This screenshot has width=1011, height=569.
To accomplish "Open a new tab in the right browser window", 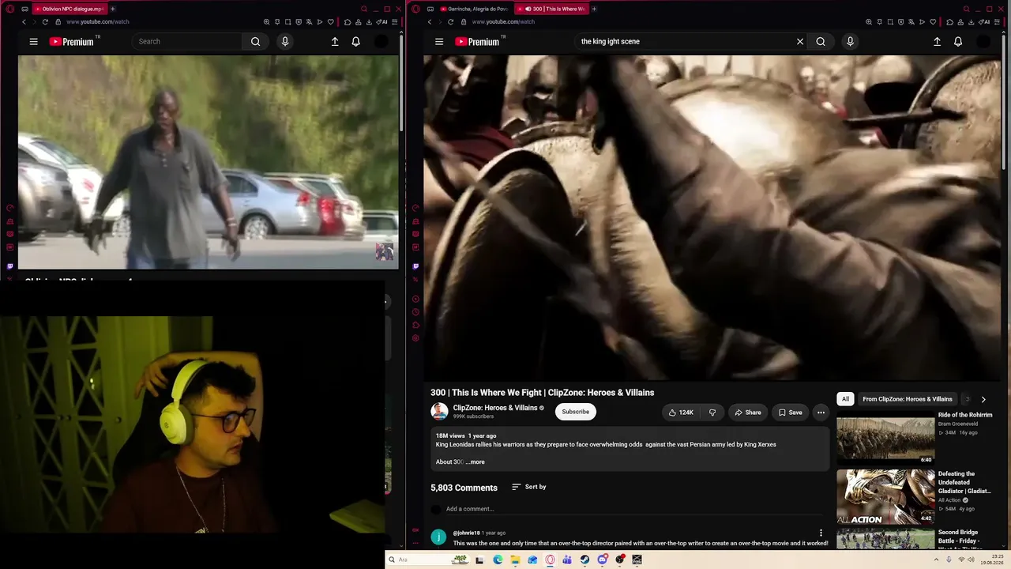I will pyautogui.click(x=594, y=9).
